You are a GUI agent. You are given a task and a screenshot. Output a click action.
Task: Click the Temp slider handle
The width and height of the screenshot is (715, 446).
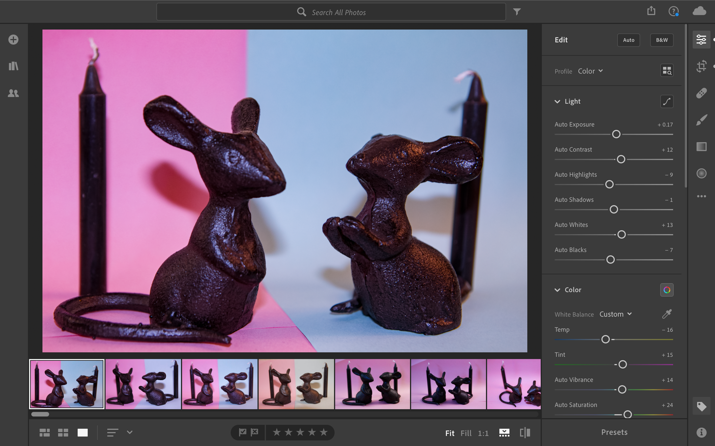tap(606, 339)
